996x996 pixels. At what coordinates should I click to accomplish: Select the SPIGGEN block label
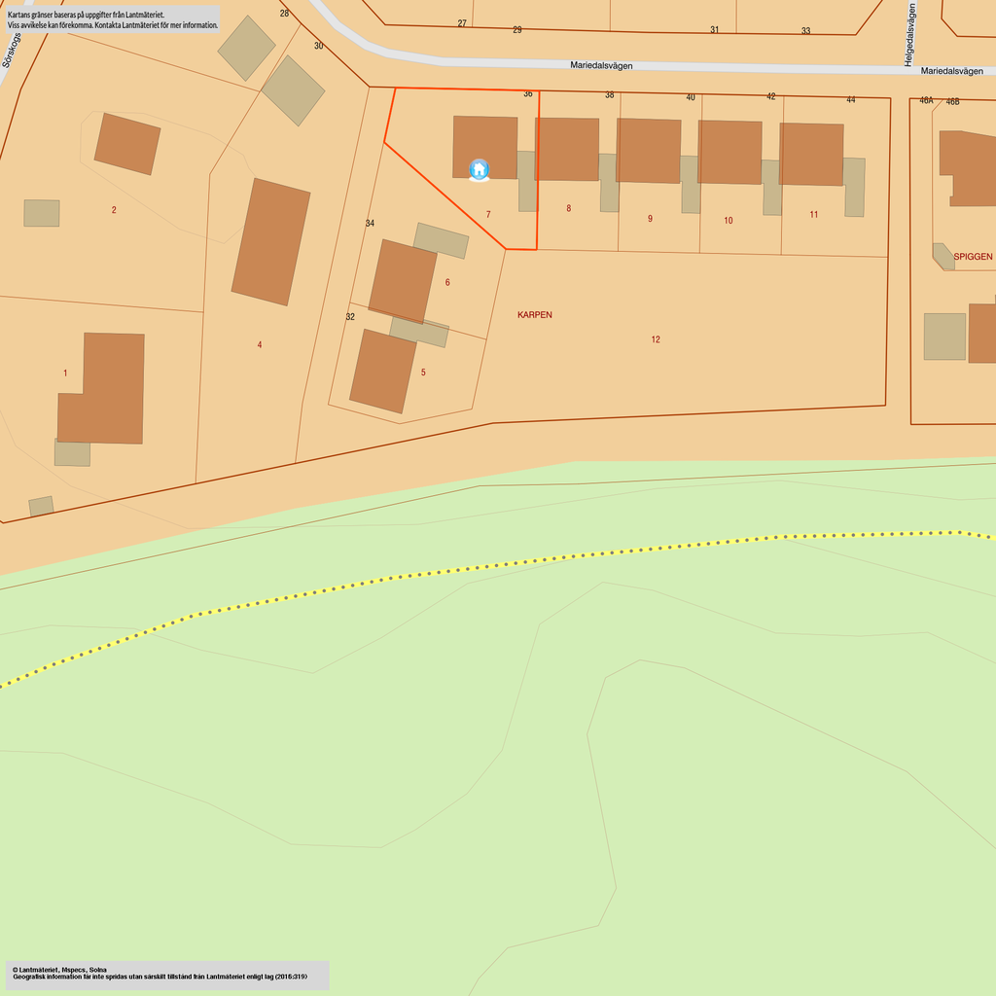click(x=973, y=257)
